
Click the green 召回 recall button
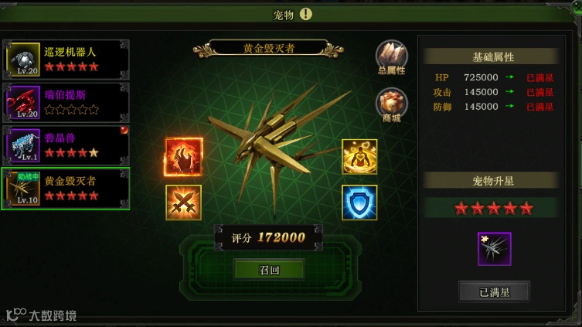click(x=270, y=270)
